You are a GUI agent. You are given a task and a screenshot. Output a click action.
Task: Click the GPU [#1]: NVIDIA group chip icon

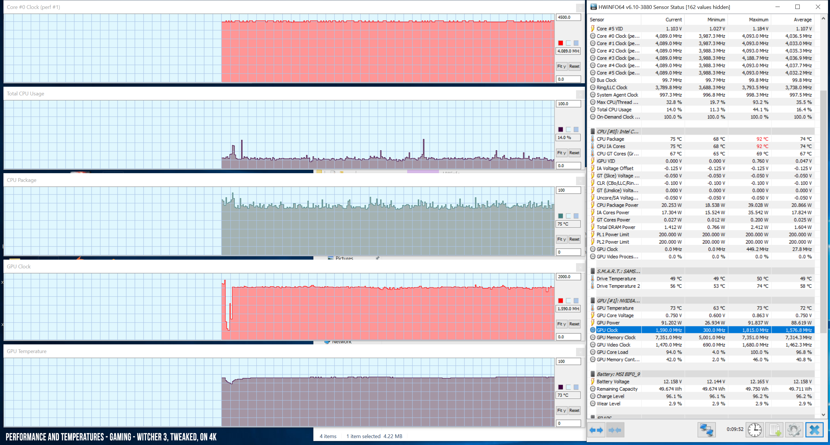[592, 301]
